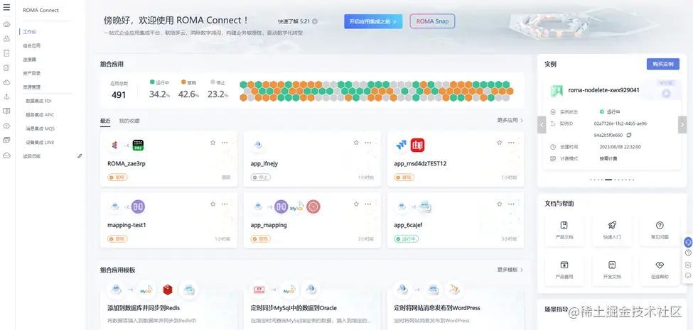
Task: Click the IBM DB2 icon on ROMA_zae3rp
Action: click(x=139, y=145)
